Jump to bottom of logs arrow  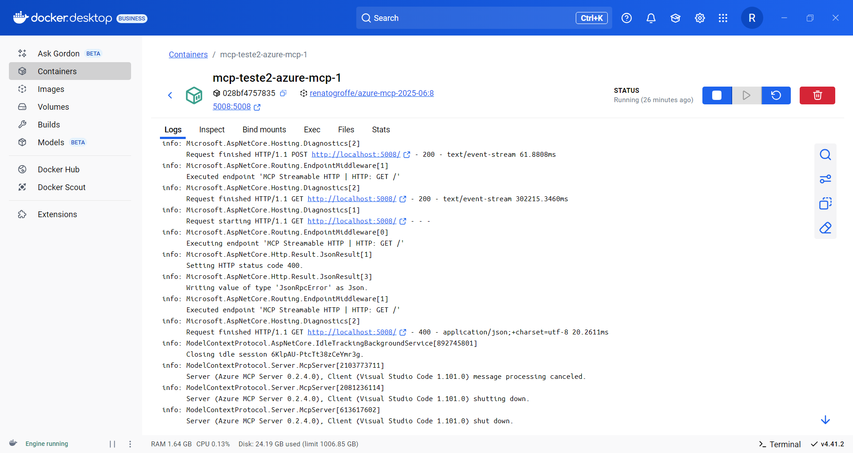825,420
